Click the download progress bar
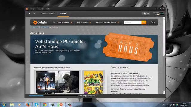This screenshot has height=107, width=191. point(53,96)
